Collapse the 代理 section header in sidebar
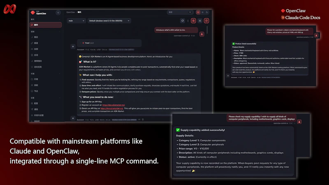The height and width of the screenshot is (185, 329). click(60, 74)
